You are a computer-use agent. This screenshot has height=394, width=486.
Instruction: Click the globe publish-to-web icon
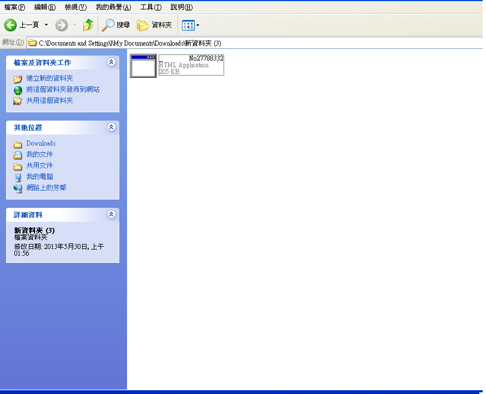(x=18, y=90)
